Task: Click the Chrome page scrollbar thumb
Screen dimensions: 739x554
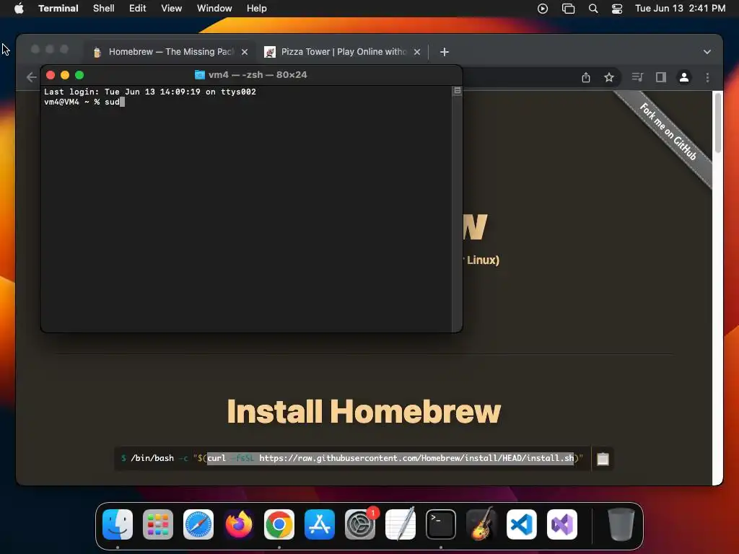Action: click(718, 123)
